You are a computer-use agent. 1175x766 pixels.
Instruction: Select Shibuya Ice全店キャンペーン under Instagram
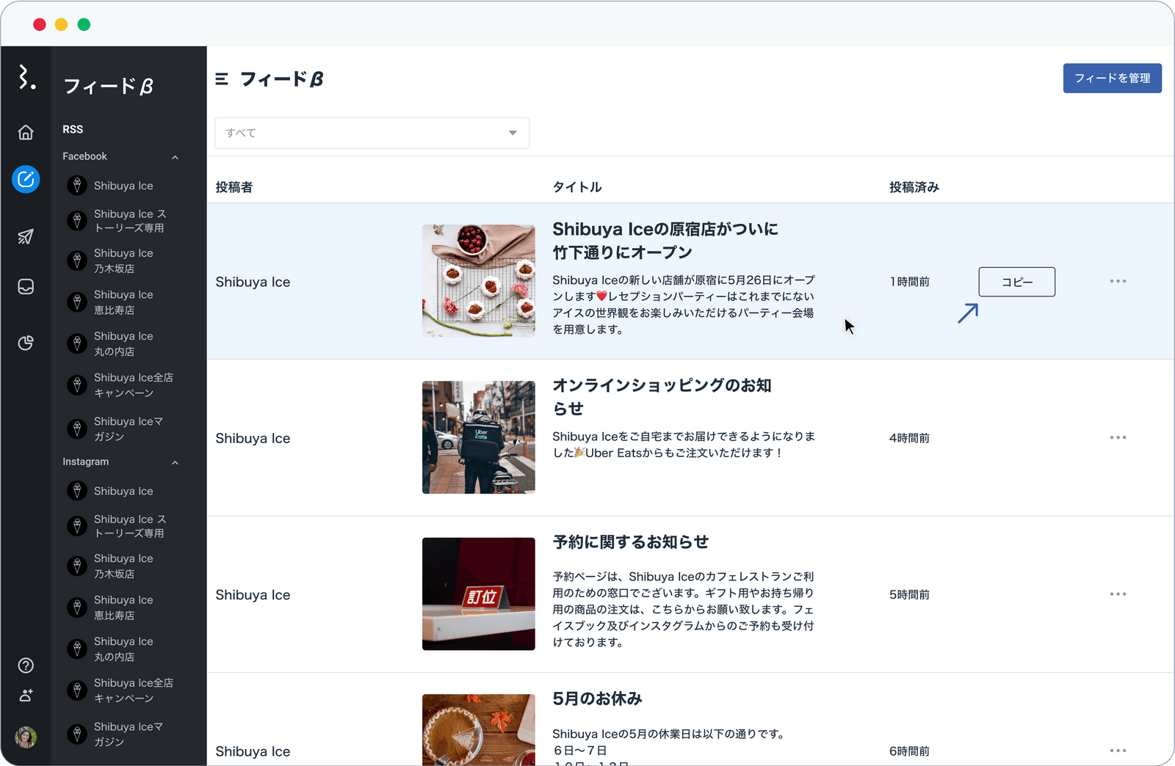pyautogui.click(x=132, y=690)
